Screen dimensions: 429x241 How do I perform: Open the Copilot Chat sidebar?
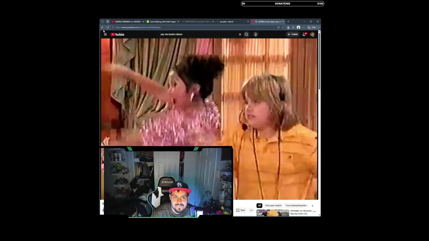click(312, 27)
